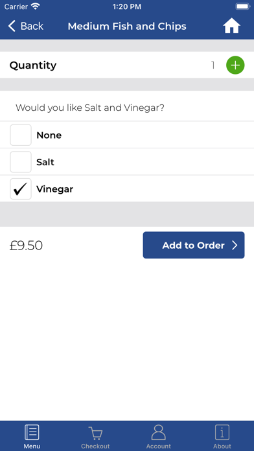Select the Salt option label
254x451 pixels.
click(x=45, y=162)
